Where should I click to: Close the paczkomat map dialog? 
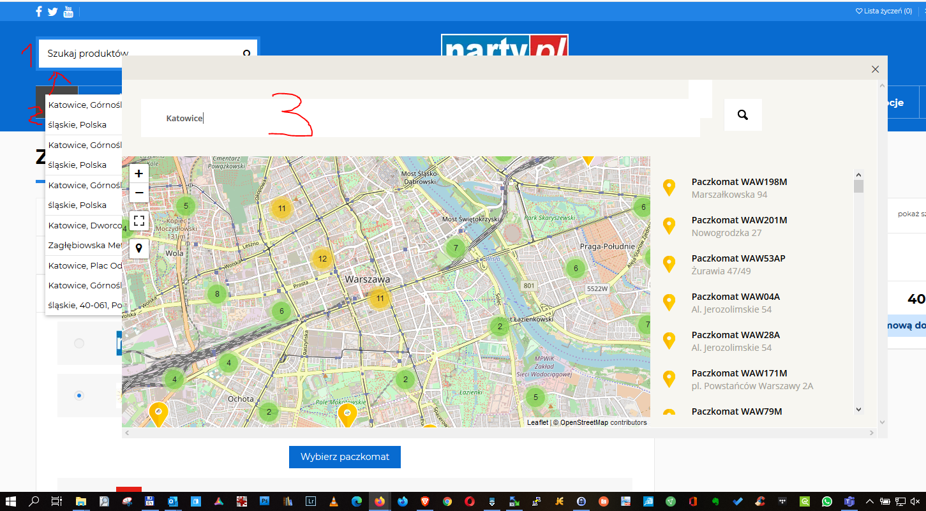tap(876, 69)
